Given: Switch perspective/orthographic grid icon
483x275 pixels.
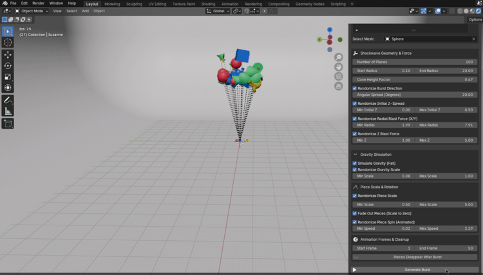Looking at the screenshot, I should [339, 86].
